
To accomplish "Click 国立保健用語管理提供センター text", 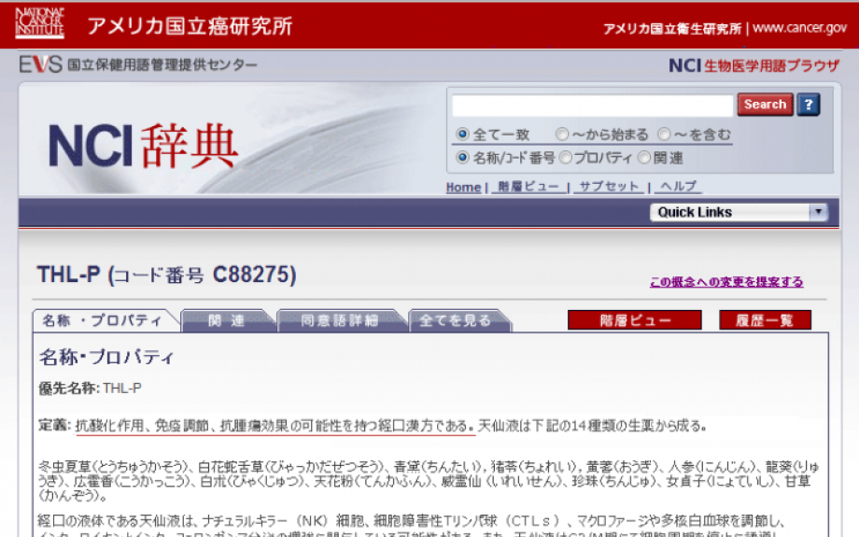I will 162,64.
